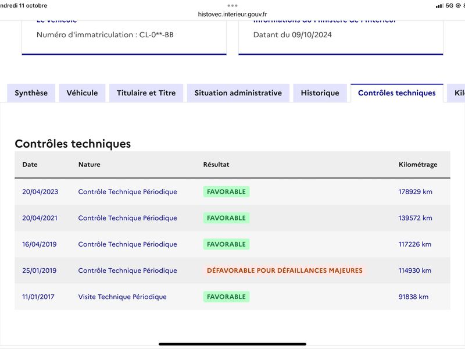Viewport: 465px width, 349px height.
Task: Click the Date column header
Action: coord(30,165)
